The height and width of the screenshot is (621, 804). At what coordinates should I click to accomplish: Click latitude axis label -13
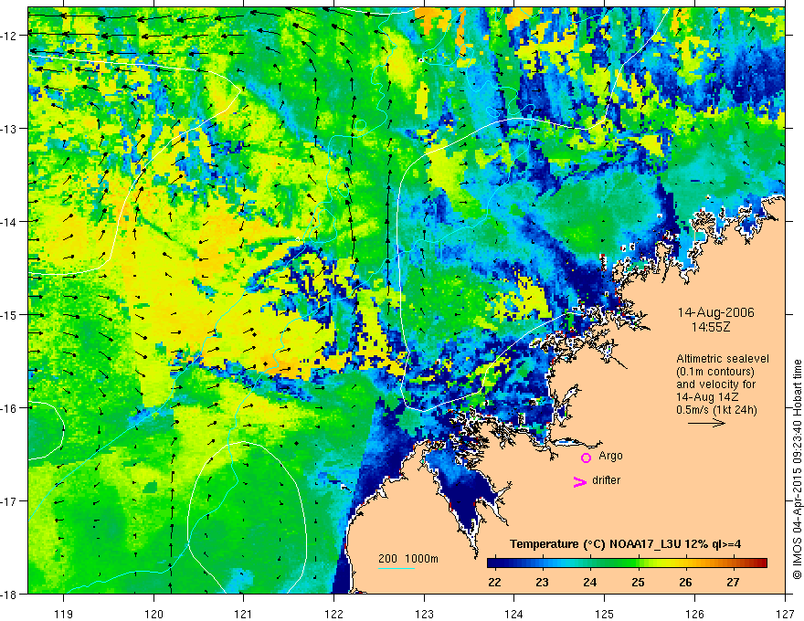[x=9, y=129]
